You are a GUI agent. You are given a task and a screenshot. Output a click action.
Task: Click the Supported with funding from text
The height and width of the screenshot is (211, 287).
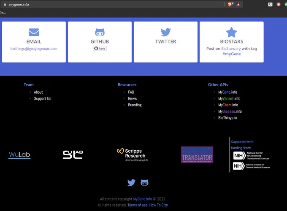click(x=242, y=145)
